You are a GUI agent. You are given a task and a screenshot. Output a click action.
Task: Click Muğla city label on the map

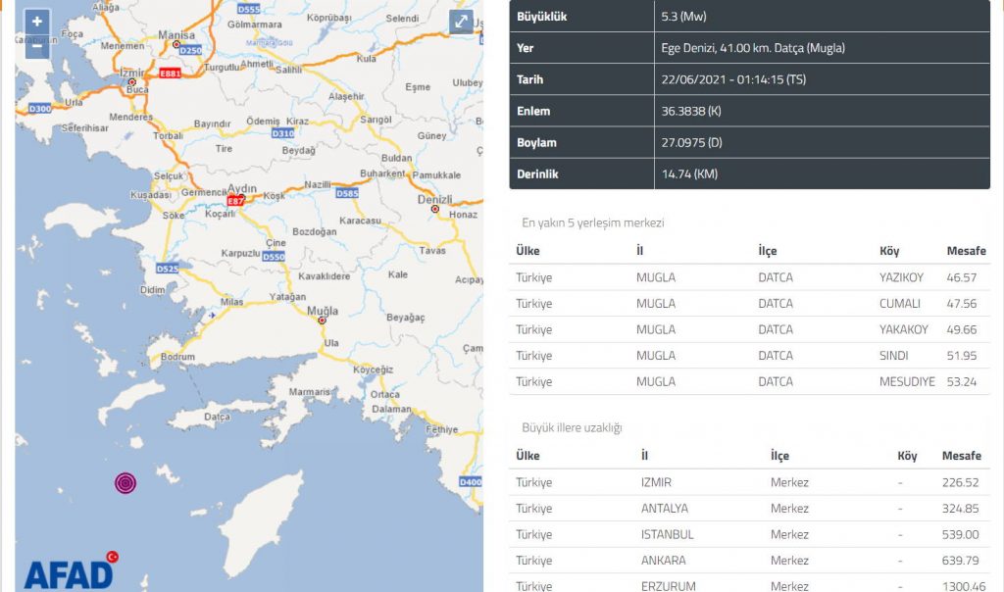click(322, 311)
